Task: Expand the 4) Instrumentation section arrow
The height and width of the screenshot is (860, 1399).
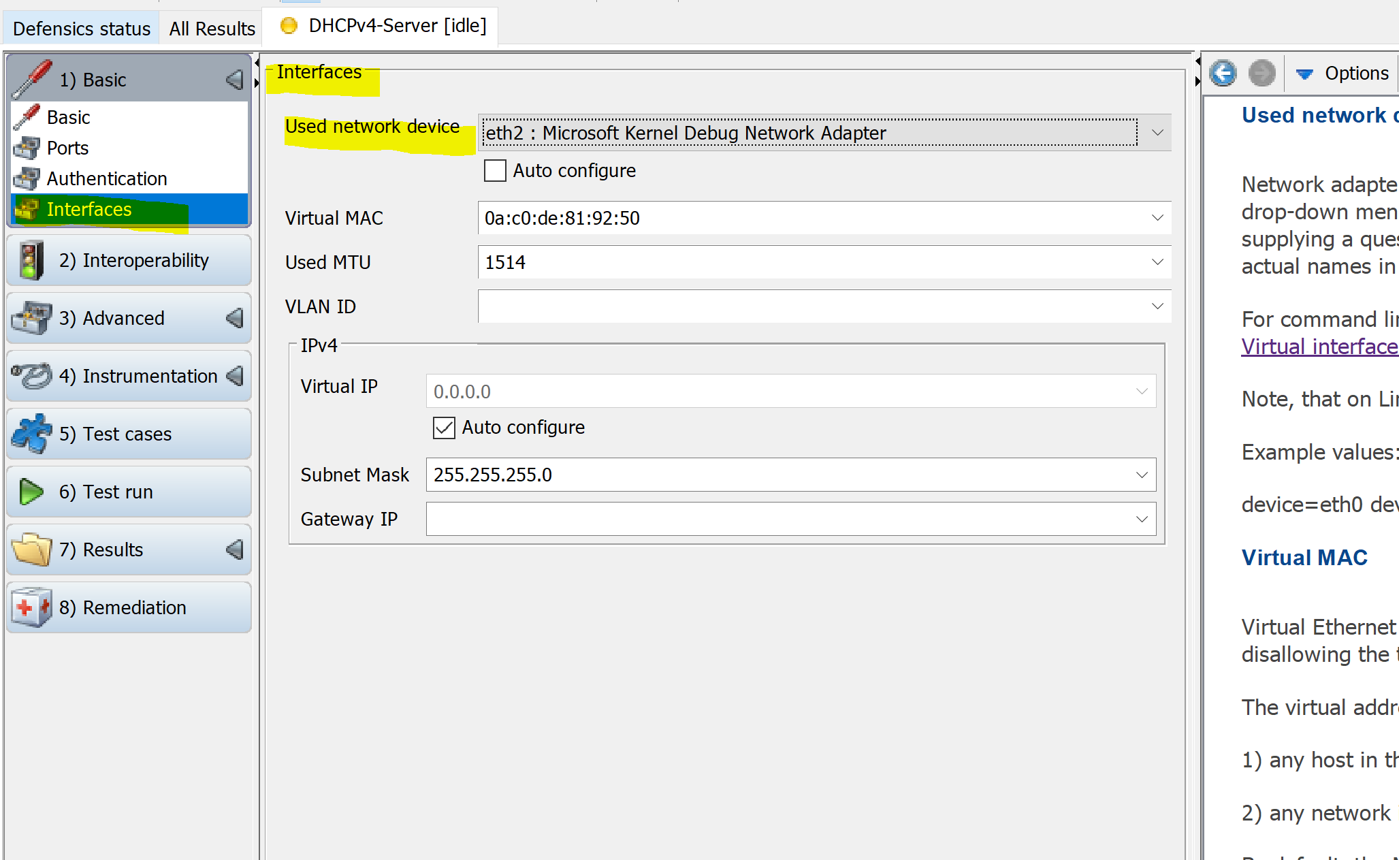Action: pyautogui.click(x=235, y=376)
